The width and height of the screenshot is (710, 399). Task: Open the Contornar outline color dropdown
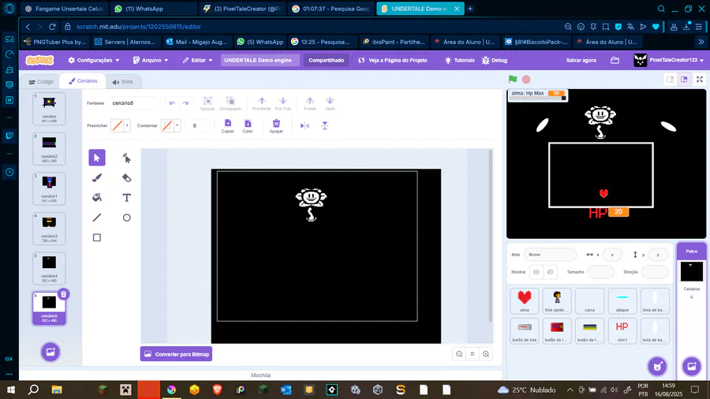tap(177, 125)
